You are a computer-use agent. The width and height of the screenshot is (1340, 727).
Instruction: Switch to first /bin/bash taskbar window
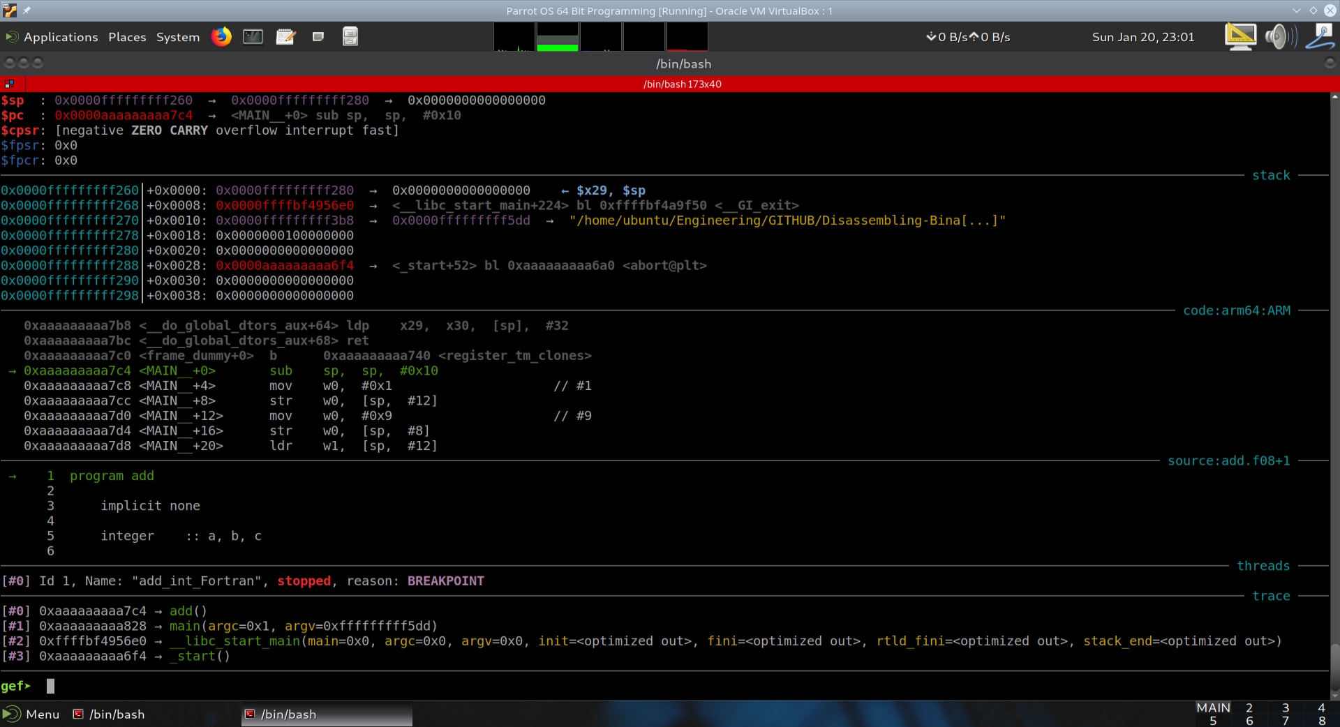point(110,714)
